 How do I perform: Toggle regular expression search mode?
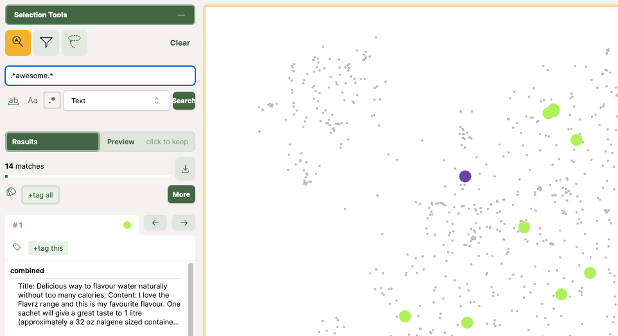[x=52, y=100]
